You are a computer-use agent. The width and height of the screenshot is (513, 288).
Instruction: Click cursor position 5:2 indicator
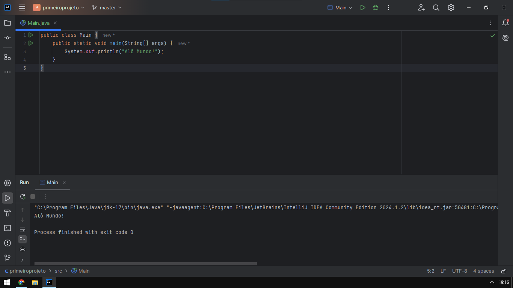(431, 271)
